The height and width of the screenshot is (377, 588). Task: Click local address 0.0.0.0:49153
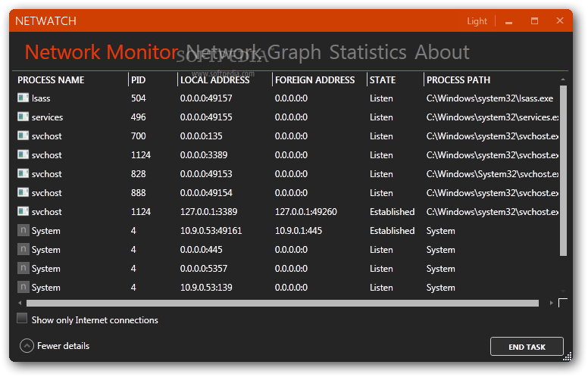pyautogui.click(x=206, y=173)
